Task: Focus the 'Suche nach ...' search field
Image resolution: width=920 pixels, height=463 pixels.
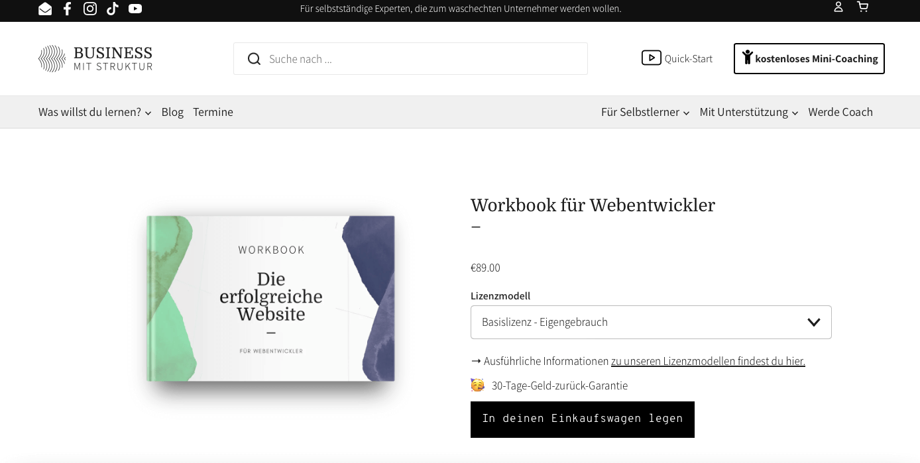Action: point(410,59)
